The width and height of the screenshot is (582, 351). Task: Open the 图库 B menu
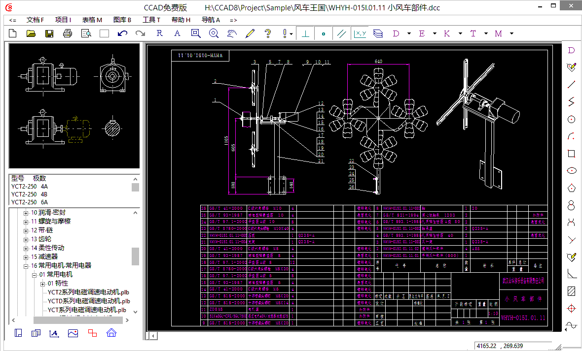tap(122, 20)
